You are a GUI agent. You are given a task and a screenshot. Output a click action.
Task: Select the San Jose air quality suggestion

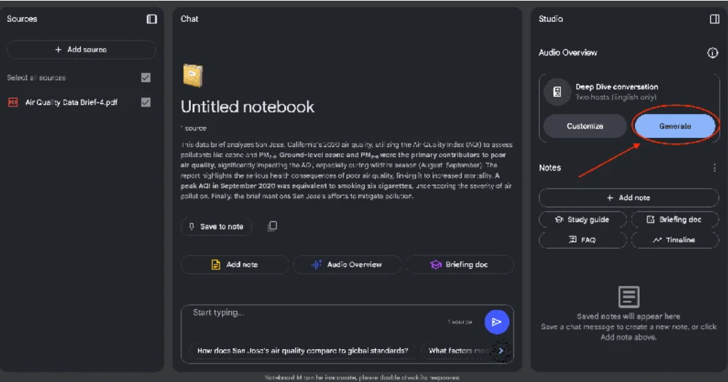click(x=302, y=351)
